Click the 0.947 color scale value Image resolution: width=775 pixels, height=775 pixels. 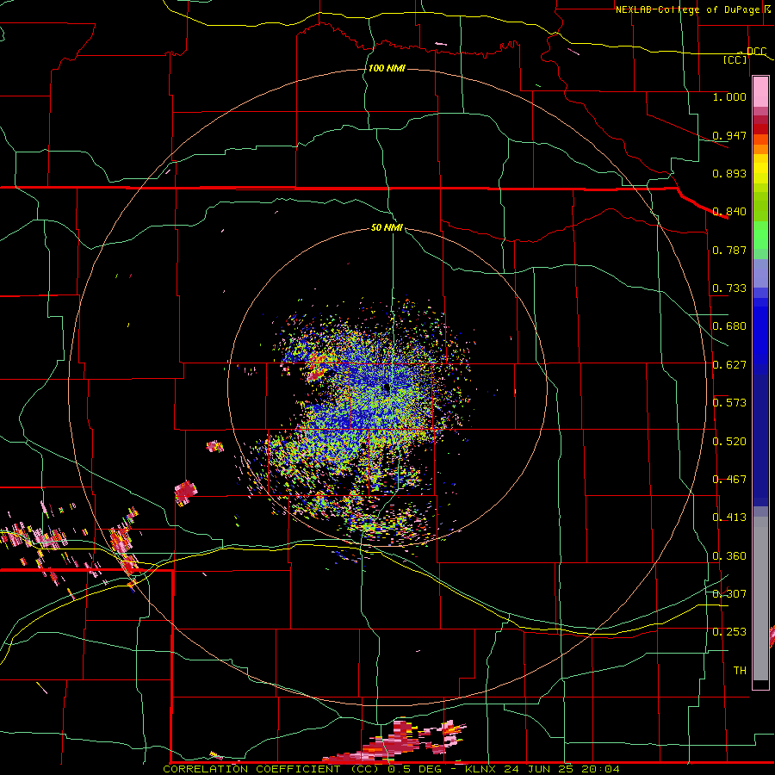point(729,135)
